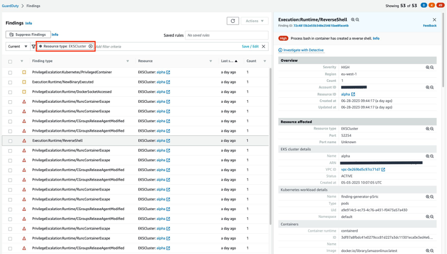Check the Execution:Runtime/ReverseShell row checkbox

tap(10, 140)
